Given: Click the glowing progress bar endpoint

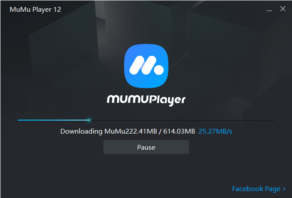Looking at the screenshot, I should 89,120.
